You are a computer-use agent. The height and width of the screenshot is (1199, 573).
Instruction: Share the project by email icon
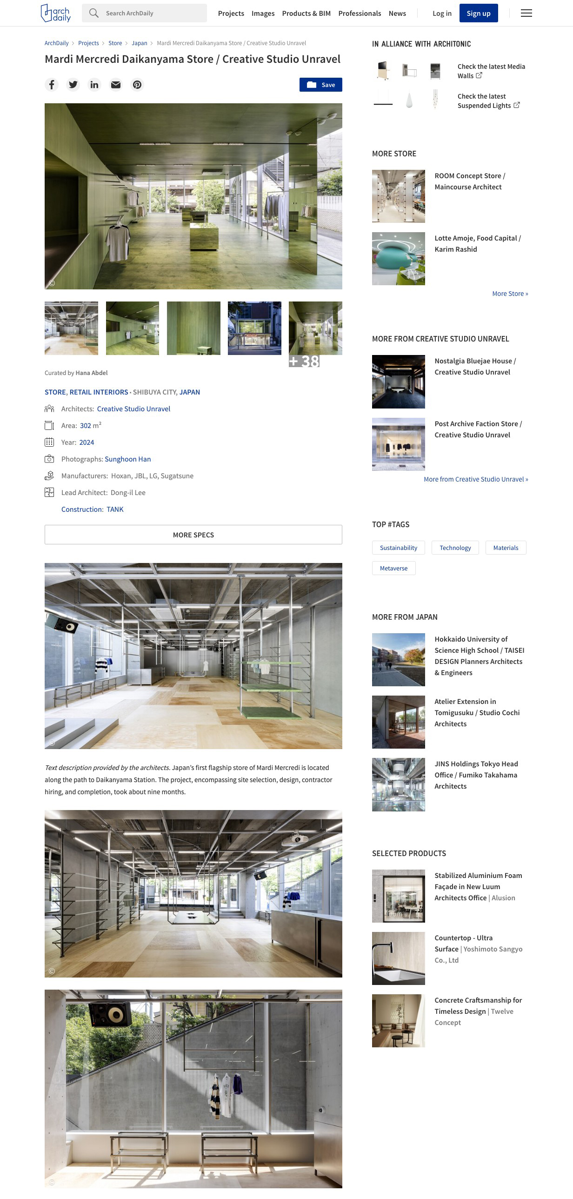(116, 85)
